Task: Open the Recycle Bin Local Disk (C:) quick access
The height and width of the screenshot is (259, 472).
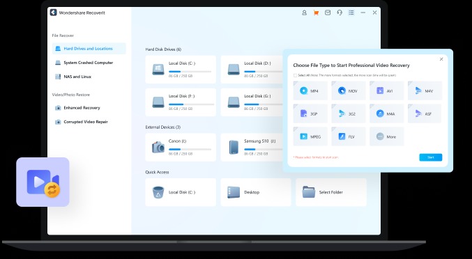Action: tap(181, 192)
